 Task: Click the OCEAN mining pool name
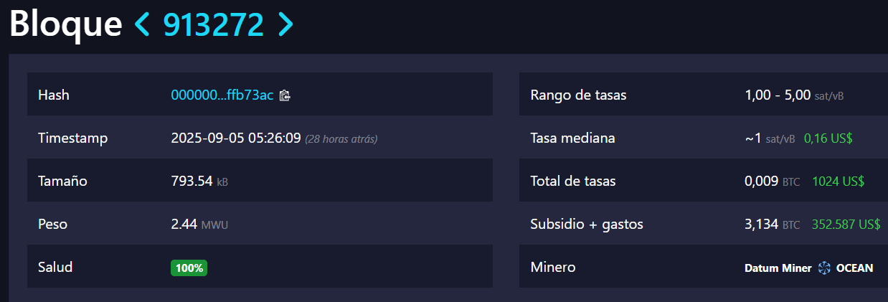(854, 268)
